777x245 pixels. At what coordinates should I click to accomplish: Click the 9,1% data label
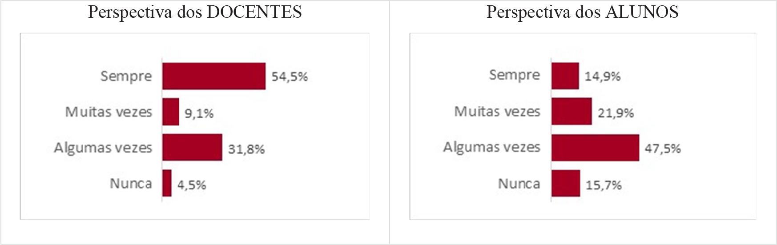click(199, 114)
